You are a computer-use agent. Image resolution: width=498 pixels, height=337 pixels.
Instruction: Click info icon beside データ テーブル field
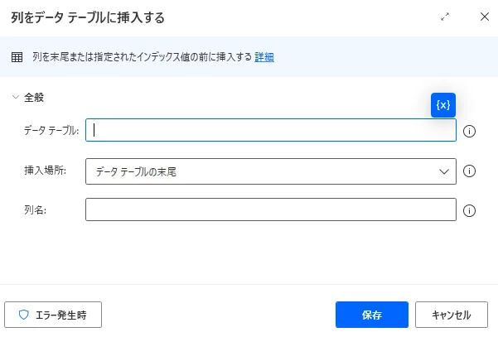click(x=469, y=131)
